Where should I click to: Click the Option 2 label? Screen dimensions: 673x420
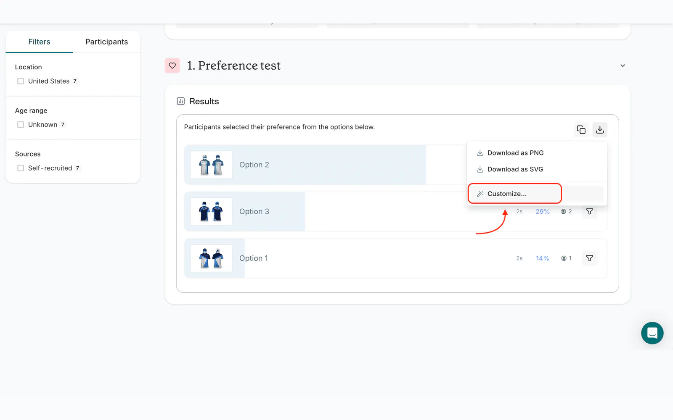(254, 165)
